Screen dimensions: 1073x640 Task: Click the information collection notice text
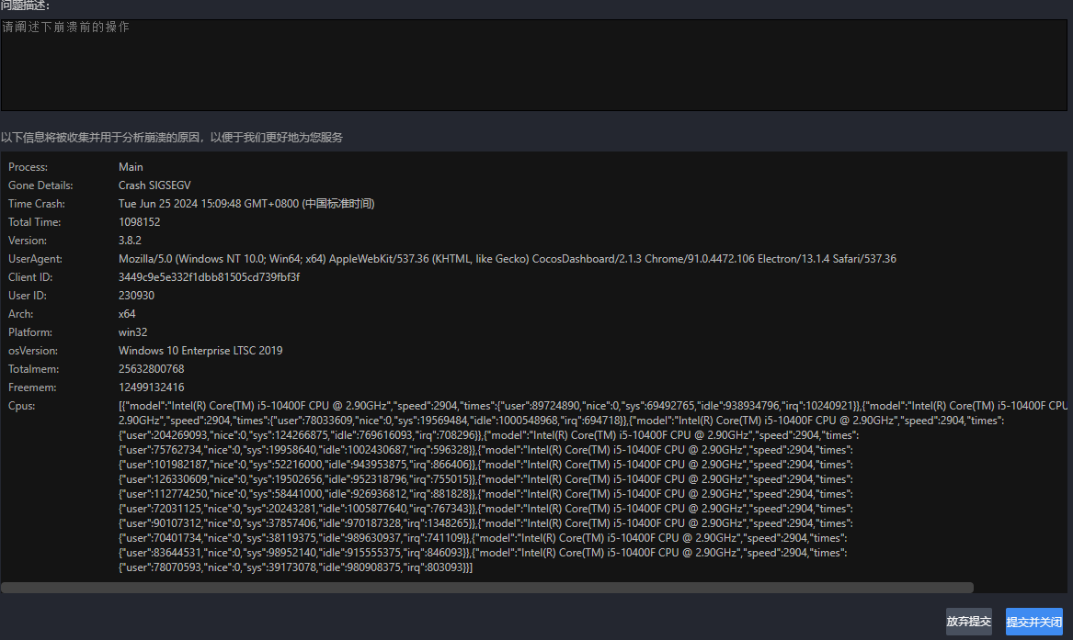[172, 138]
